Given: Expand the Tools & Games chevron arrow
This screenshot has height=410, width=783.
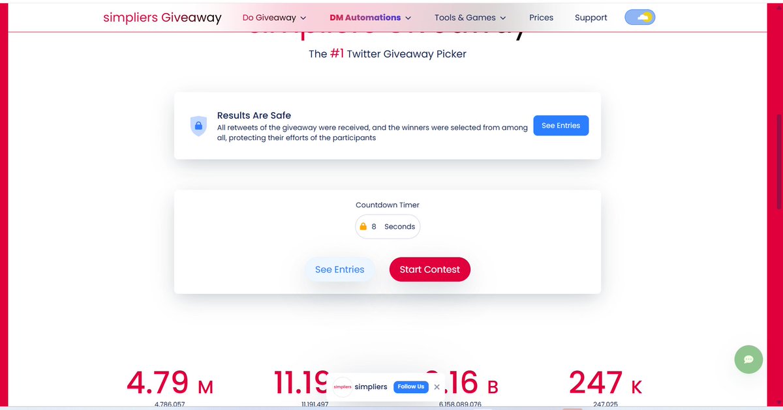Looking at the screenshot, I should pyautogui.click(x=502, y=18).
